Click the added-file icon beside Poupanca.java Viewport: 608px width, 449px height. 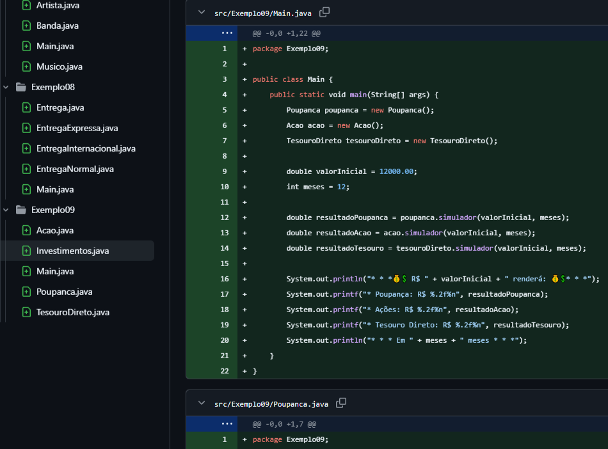[26, 292]
